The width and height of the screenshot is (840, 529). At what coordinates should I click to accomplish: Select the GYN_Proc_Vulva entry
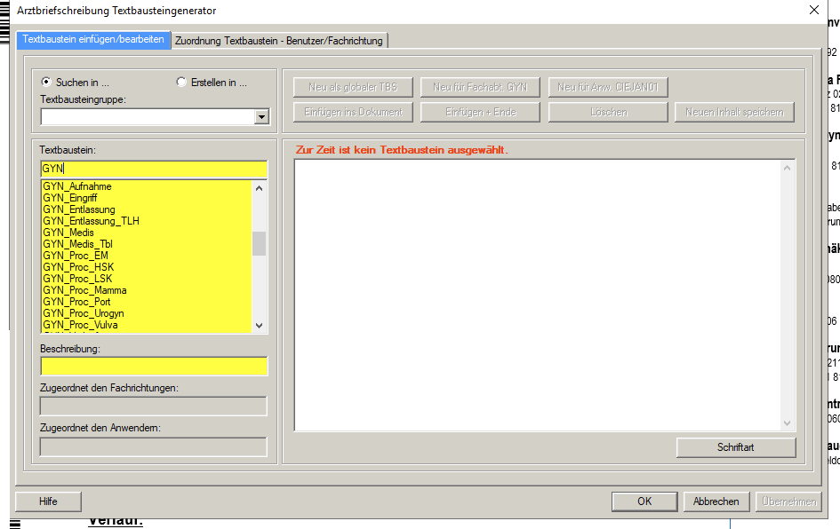coord(80,325)
